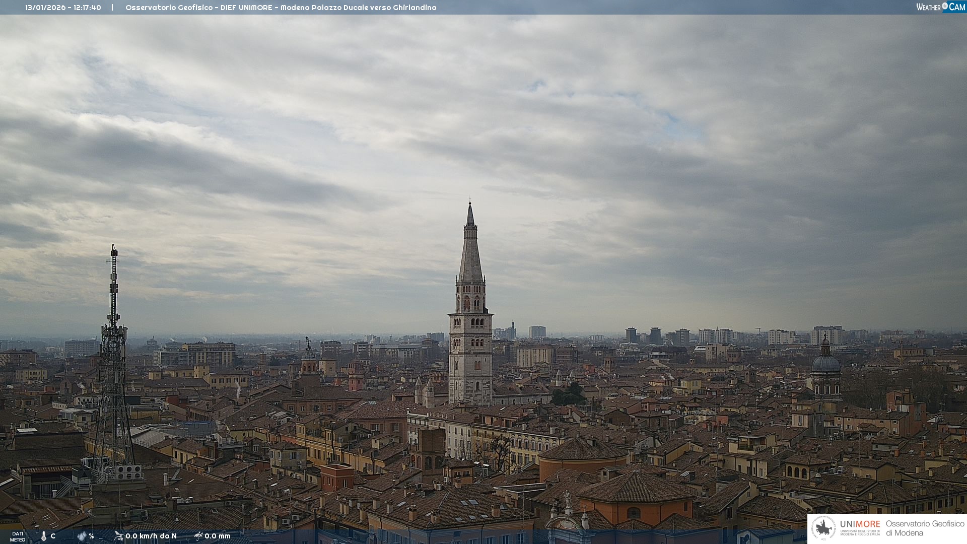Screen dimensions: 967x544
Task: Click the thermometer temperature icon
Action: 44,536
